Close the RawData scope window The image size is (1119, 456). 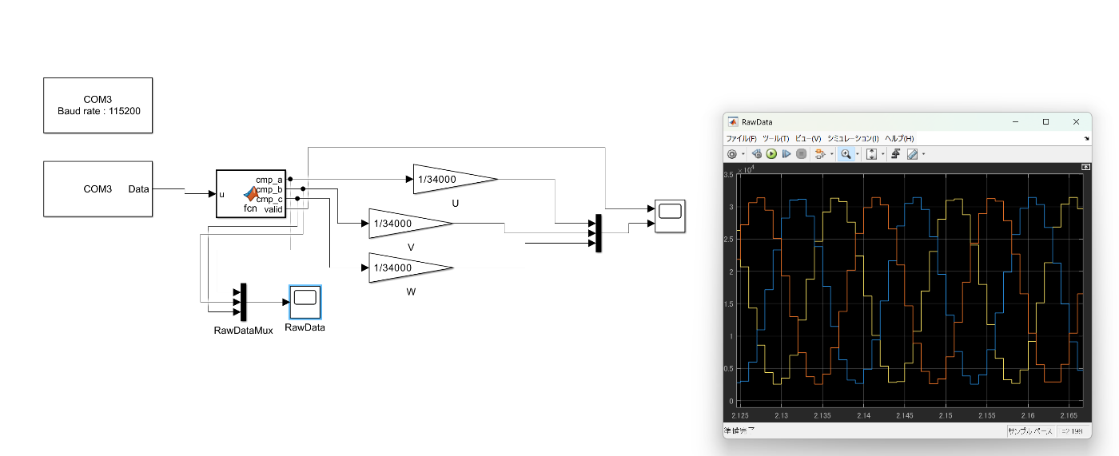point(1076,122)
